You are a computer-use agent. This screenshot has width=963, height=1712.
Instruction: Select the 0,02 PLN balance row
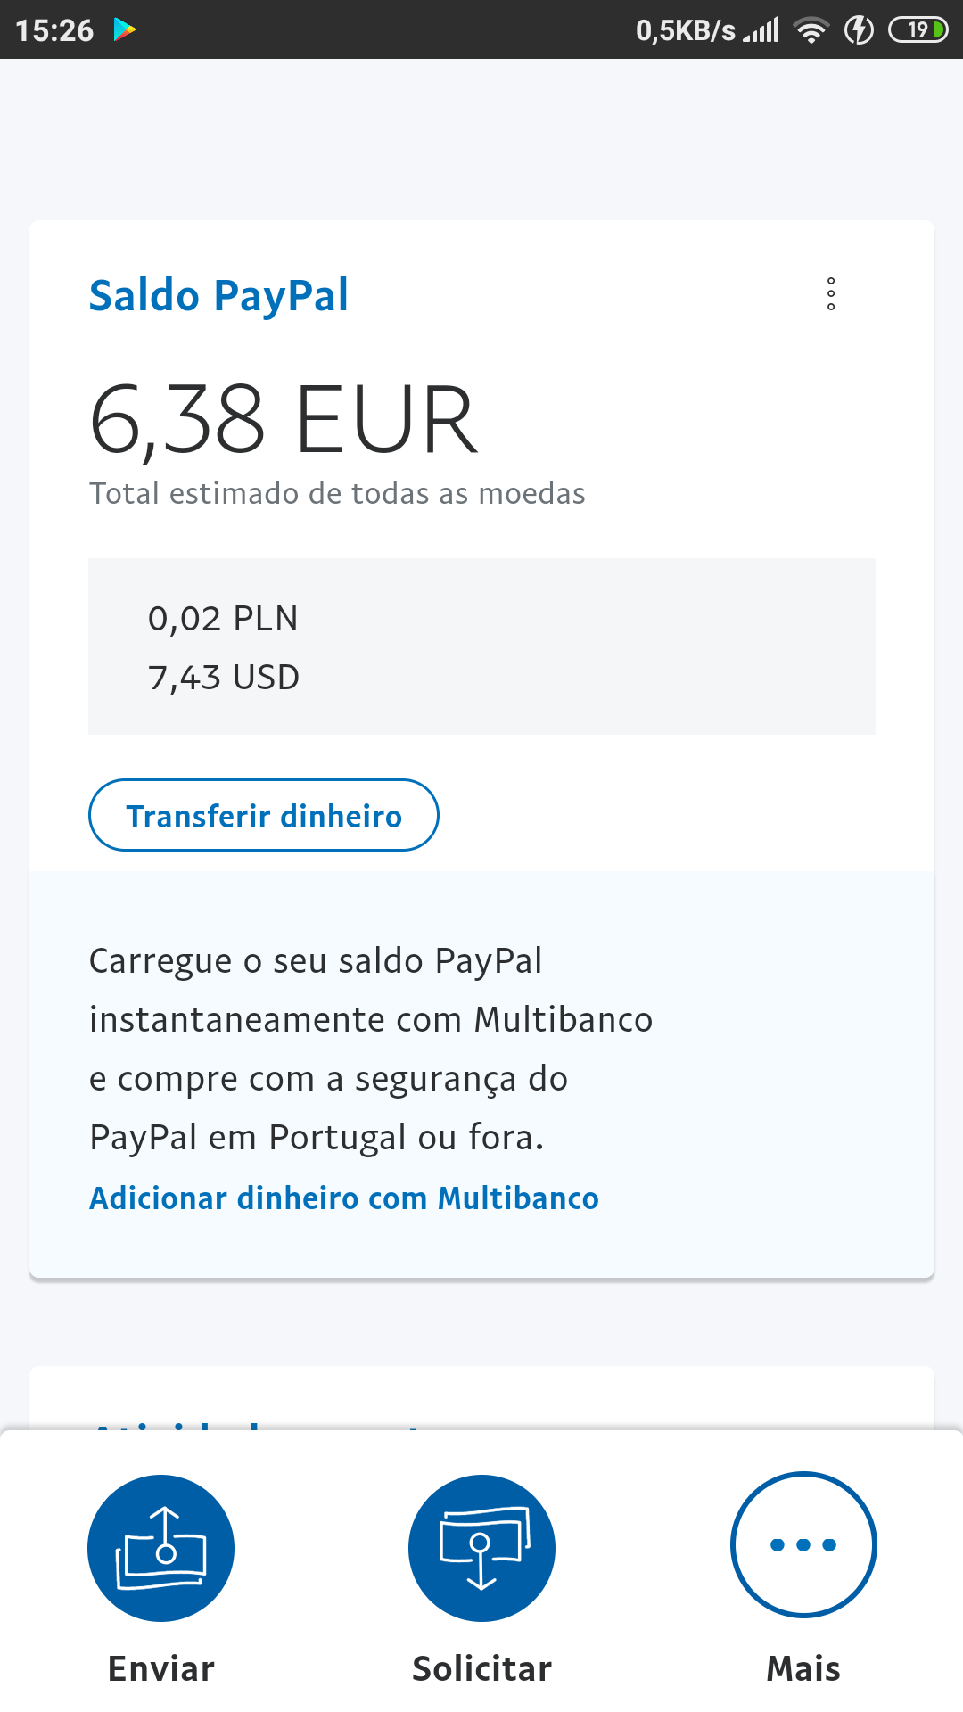[223, 619]
